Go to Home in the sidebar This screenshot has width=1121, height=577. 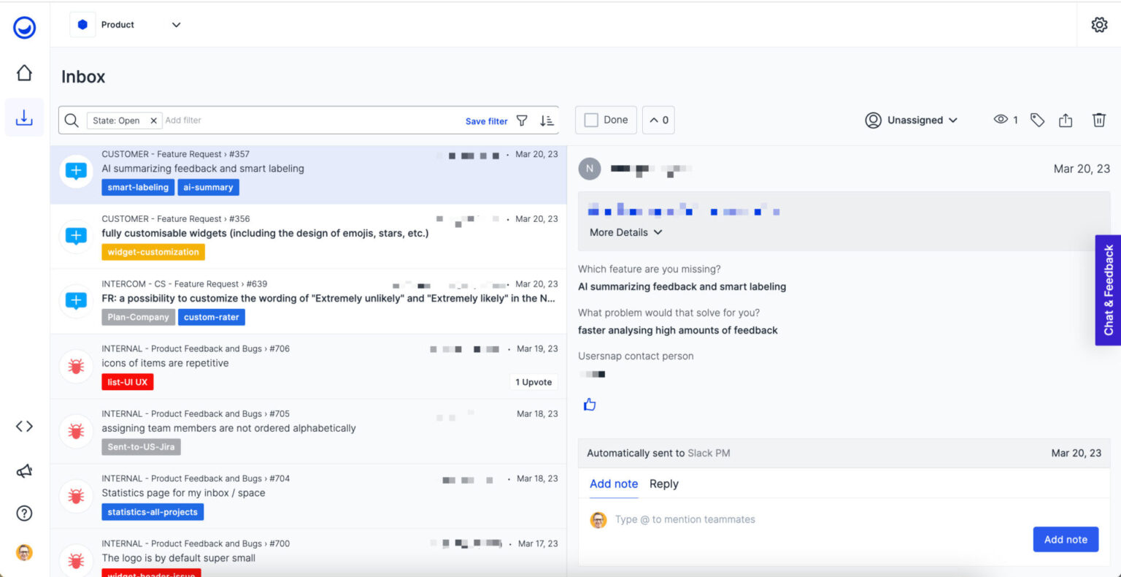pyautogui.click(x=24, y=73)
